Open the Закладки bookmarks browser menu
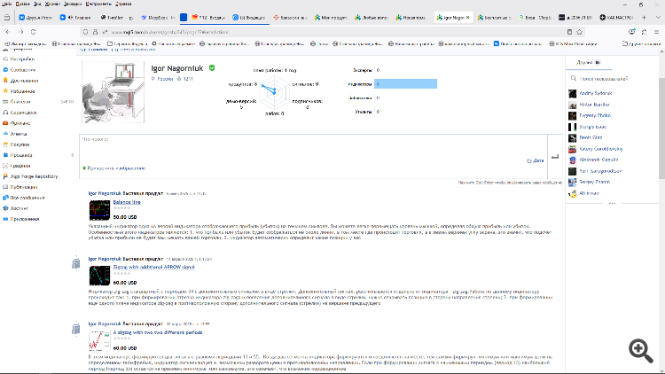 [x=73, y=4]
